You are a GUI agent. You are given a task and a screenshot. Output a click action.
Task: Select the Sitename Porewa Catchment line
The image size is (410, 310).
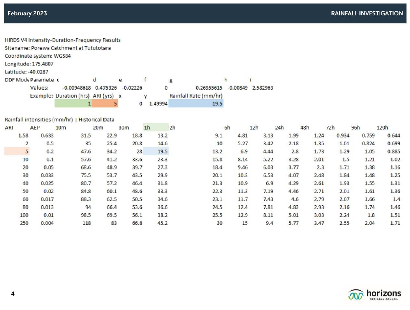58,48
